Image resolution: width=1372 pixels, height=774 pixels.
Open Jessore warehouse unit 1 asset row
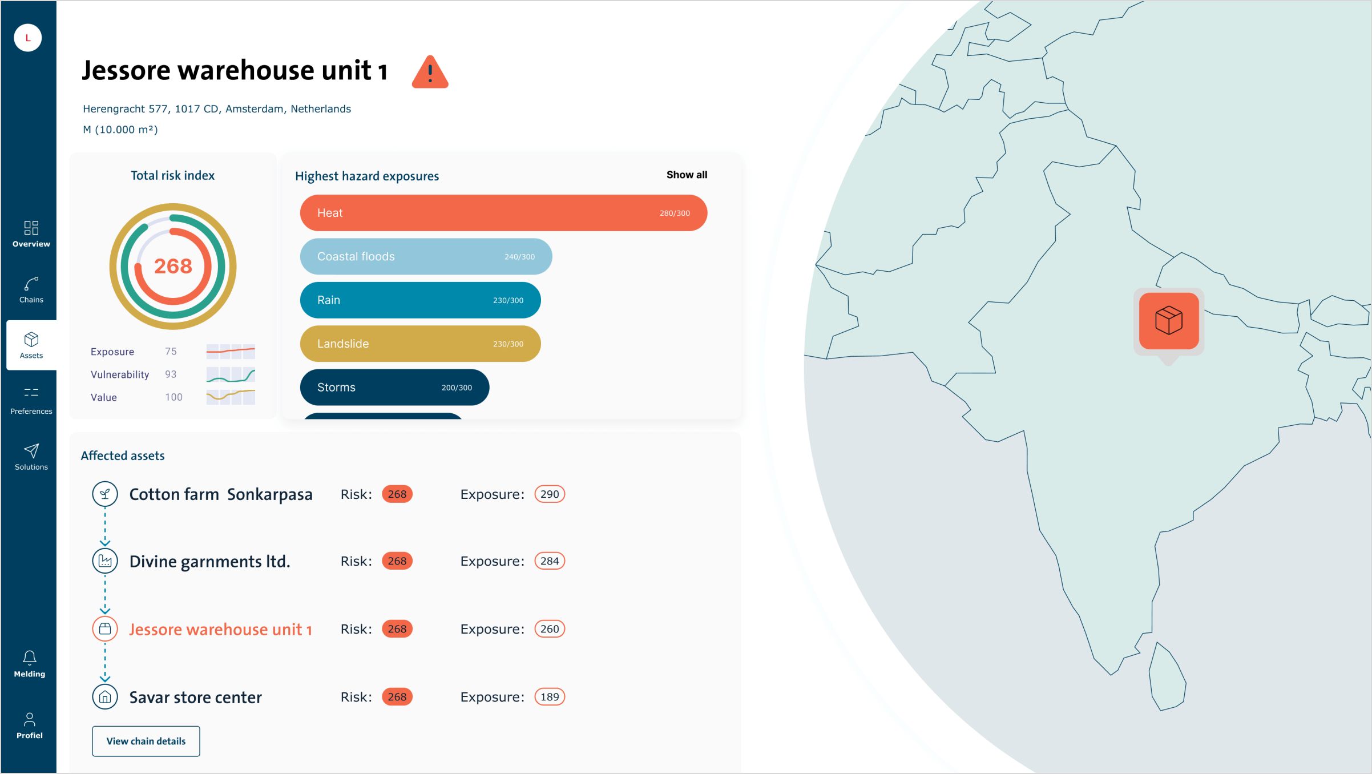[x=220, y=629]
